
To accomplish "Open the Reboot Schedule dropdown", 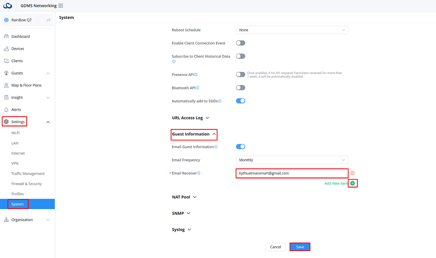I will pyautogui.click(x=292, y=30).
